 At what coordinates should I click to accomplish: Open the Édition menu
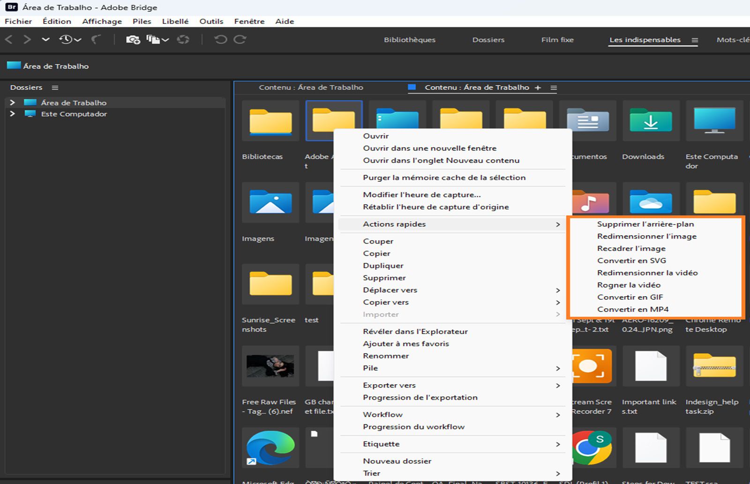pos(57,21)
